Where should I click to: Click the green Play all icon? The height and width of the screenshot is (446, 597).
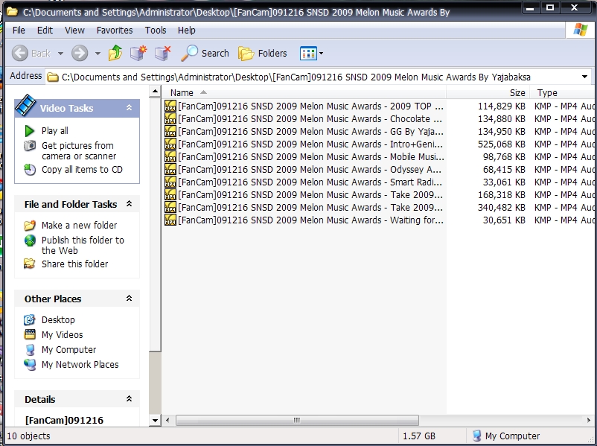click(x=29, y=130)
